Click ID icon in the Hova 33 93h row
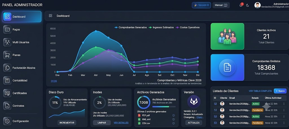Screen dimensions: 289x129 tap(215, 110)
